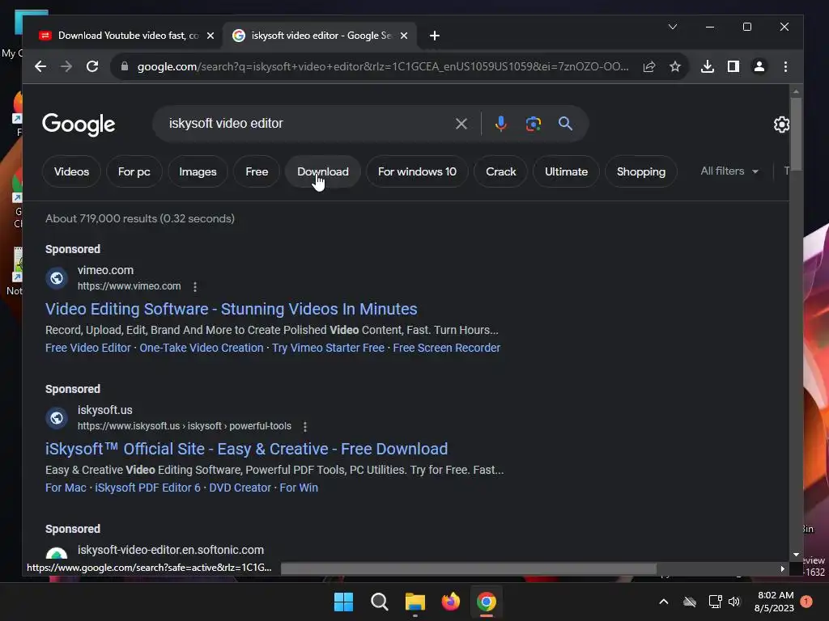Click the iskysoft-video-editor.en.softonic.com text
Screen dimensions: 829x621
point(171,550)
